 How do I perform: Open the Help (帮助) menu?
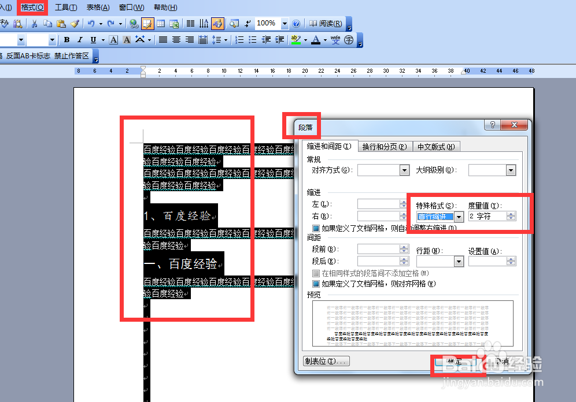(x=165, y=8)
